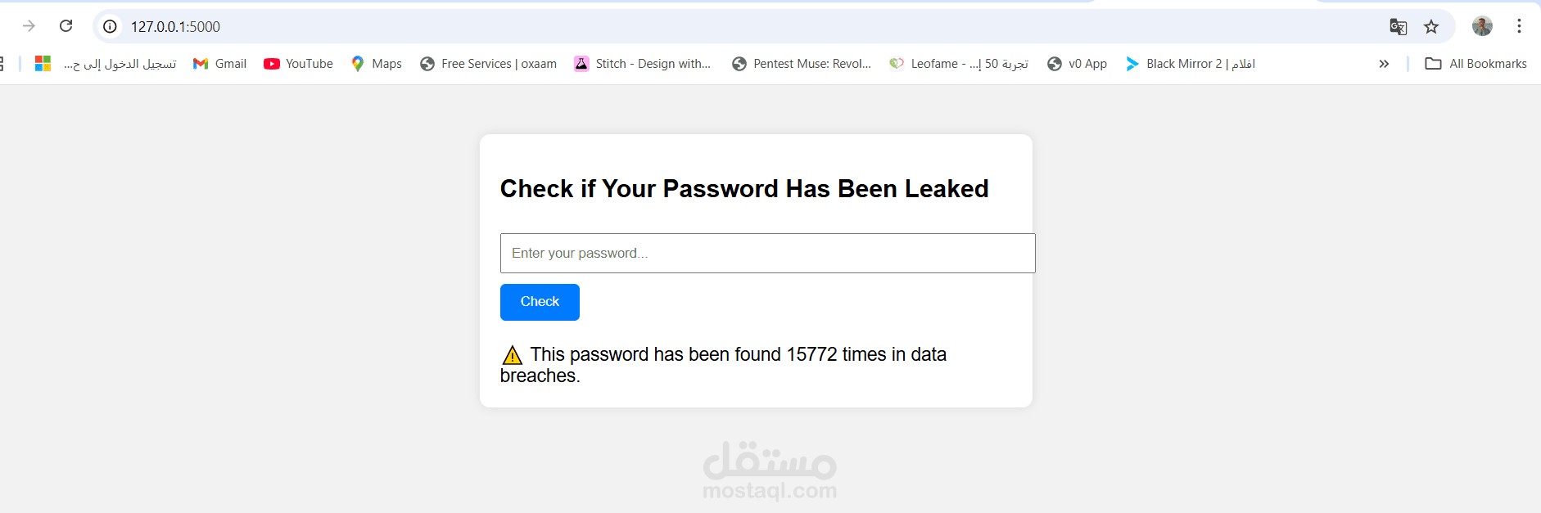Open the v0 App bookmark
The width and height of the screenshot is (1541, 513).
(1077, 64)
